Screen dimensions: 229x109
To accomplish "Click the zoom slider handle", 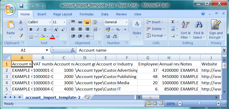I will click(199, 104).
